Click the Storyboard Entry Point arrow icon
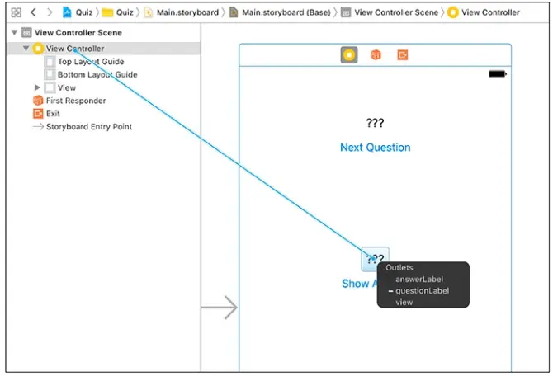Screen dimensions: 553x376 pyautogui.click(x=38, y=127)
